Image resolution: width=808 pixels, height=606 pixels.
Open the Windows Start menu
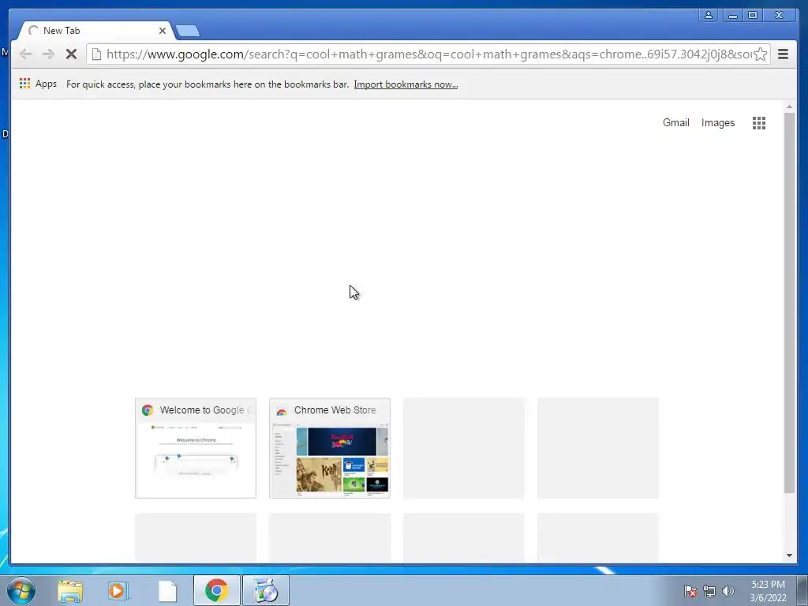(21, 590)
